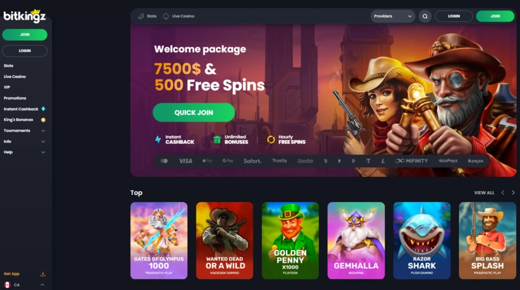Expand the Help sidebar section
Screen dimensions: 520x290
tap(25, 152)
